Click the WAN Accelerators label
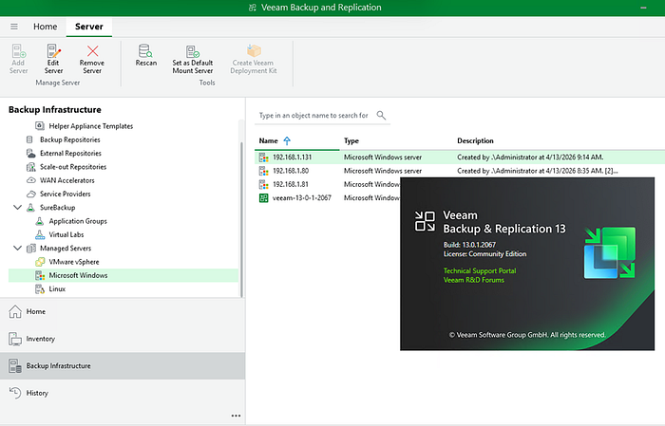This screenshot has height=426, width=665. [x=67, y=180]
